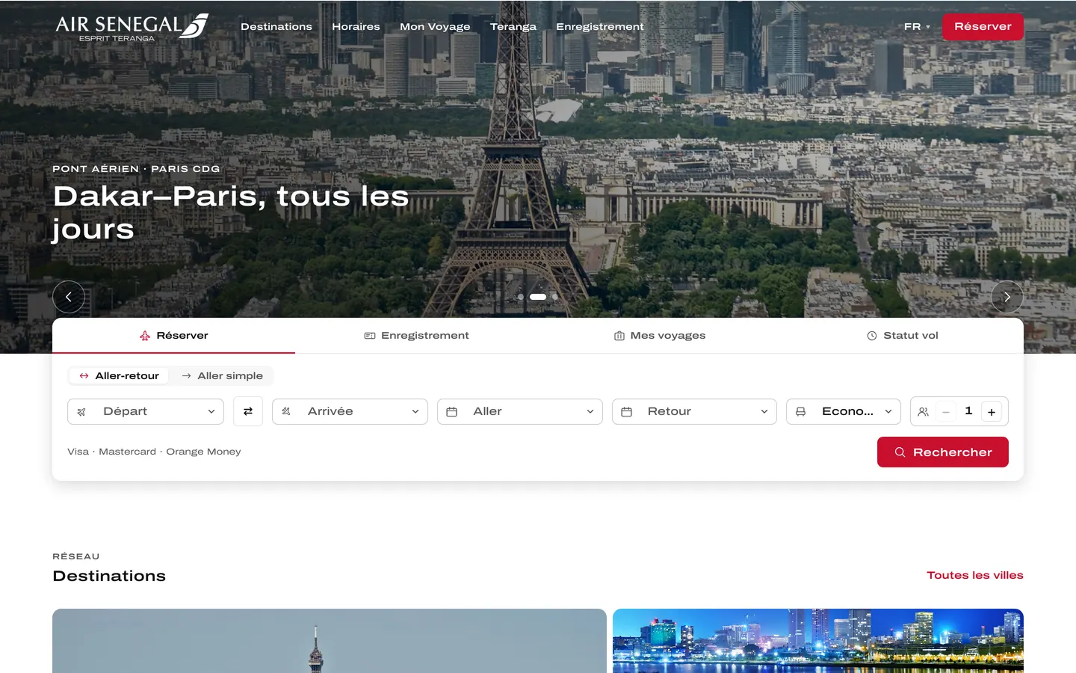Open the Eiffel Tower destination card
This screenshot has width=1076, height=673.
click(x=330, y=641)
